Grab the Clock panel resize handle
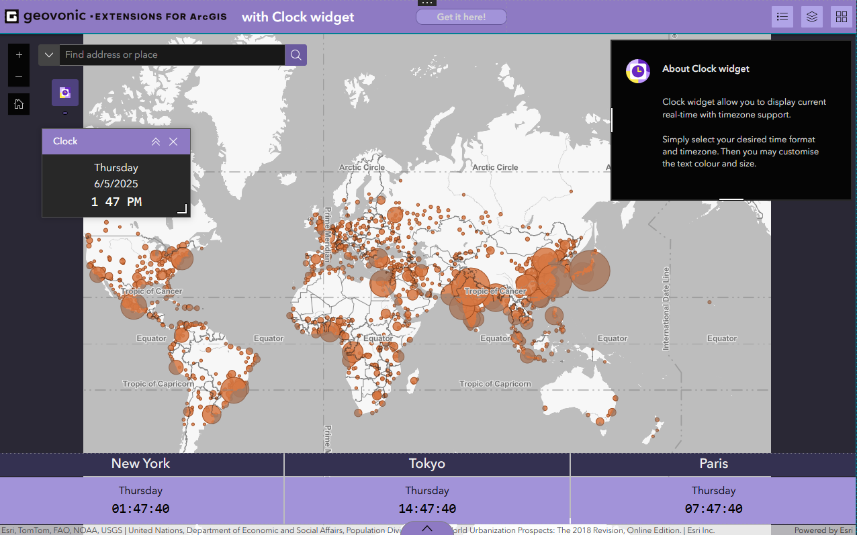 (x=181, y=209)
